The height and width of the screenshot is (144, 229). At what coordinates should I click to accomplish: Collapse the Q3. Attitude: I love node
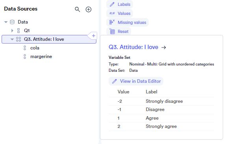[12, 39]
